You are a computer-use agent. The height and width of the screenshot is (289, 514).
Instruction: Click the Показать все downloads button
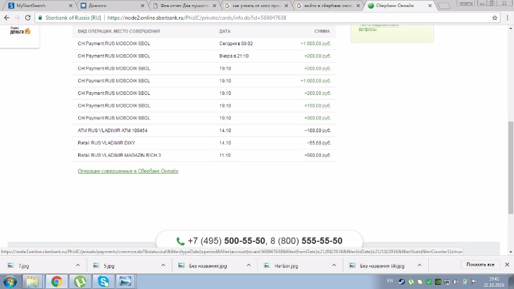[x=479, y=264]
